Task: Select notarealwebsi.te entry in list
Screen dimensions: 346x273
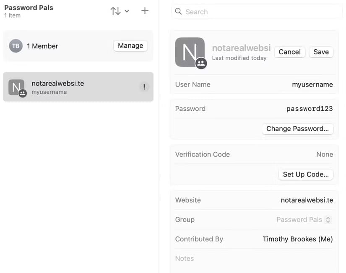Action: 78,87
